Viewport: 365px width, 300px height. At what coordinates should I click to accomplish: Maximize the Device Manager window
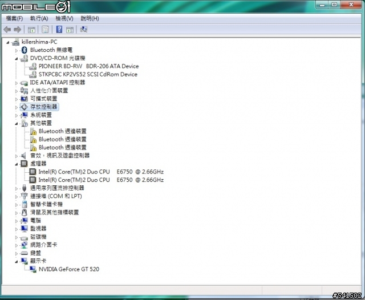[x=334, y=5]
